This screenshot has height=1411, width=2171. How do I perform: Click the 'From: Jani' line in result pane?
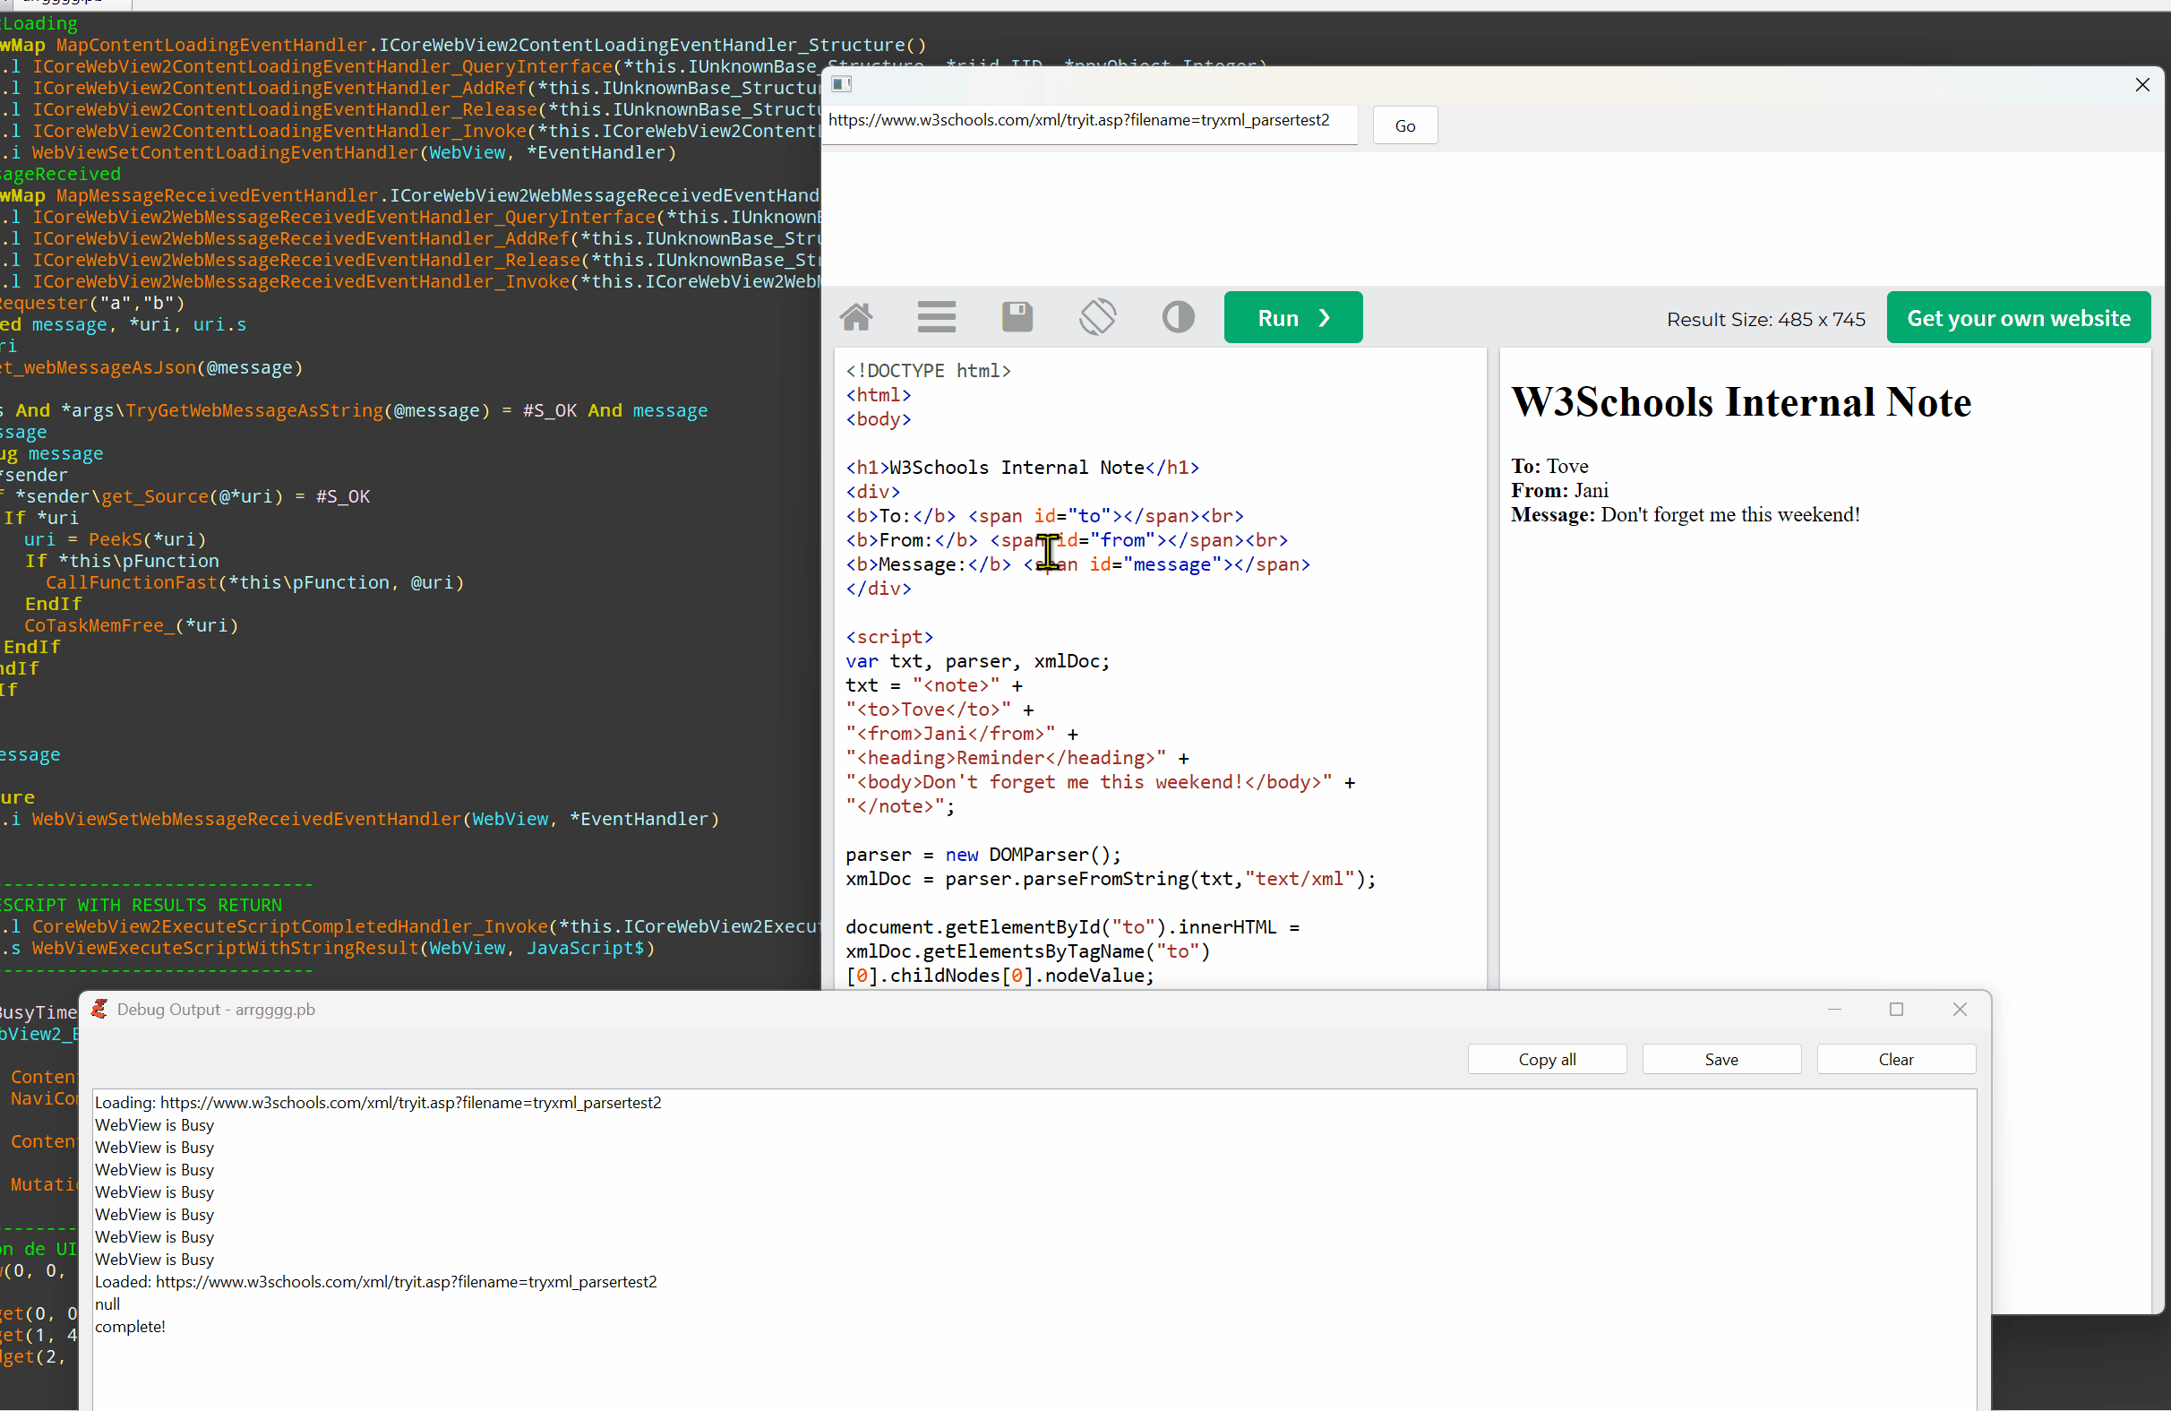[x=1559, y=490]
